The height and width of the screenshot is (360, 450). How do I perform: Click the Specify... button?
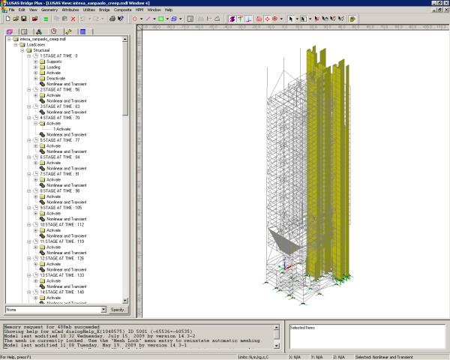click(119, 309)
